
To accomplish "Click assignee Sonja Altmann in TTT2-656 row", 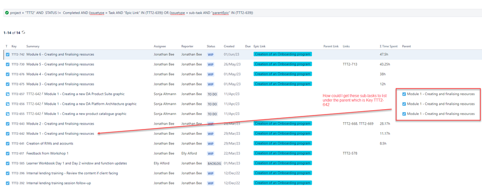I will 165,104.
